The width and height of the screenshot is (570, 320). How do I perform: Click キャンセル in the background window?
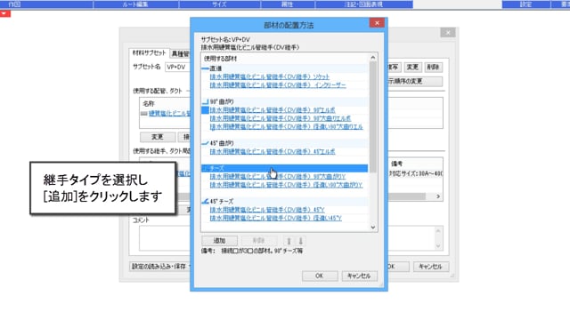click(430, 267)
